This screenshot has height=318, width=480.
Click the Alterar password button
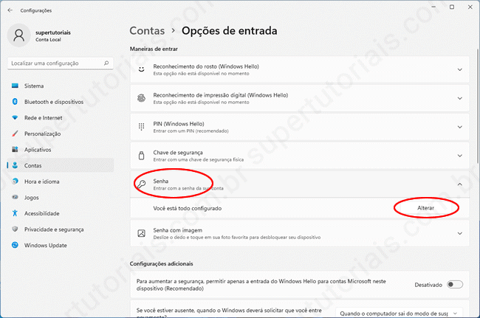point(426,209)
